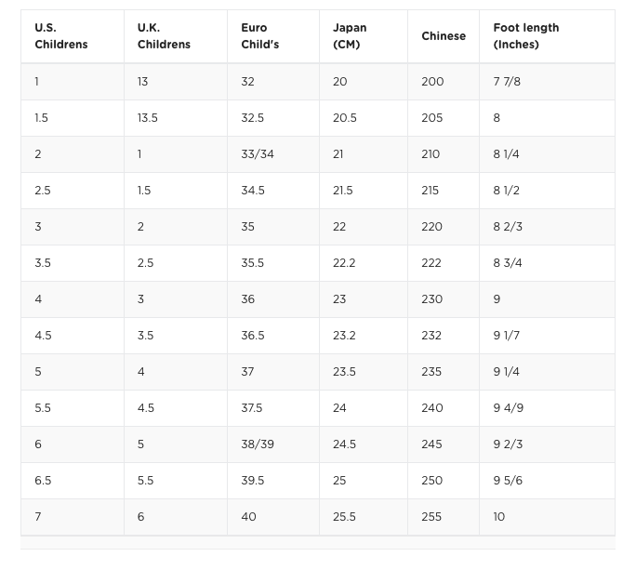
Task: Click the Japan (CM) column header
Action: 350,36
